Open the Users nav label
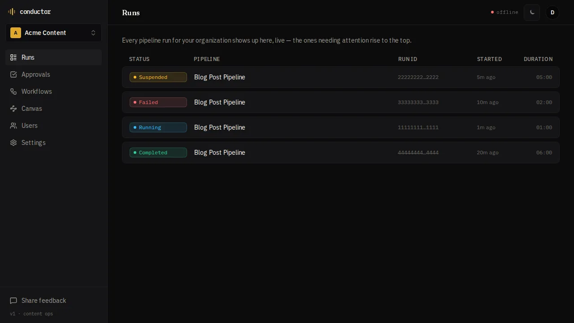The width and height of the screenshot is (574, 323). point(30,126)
